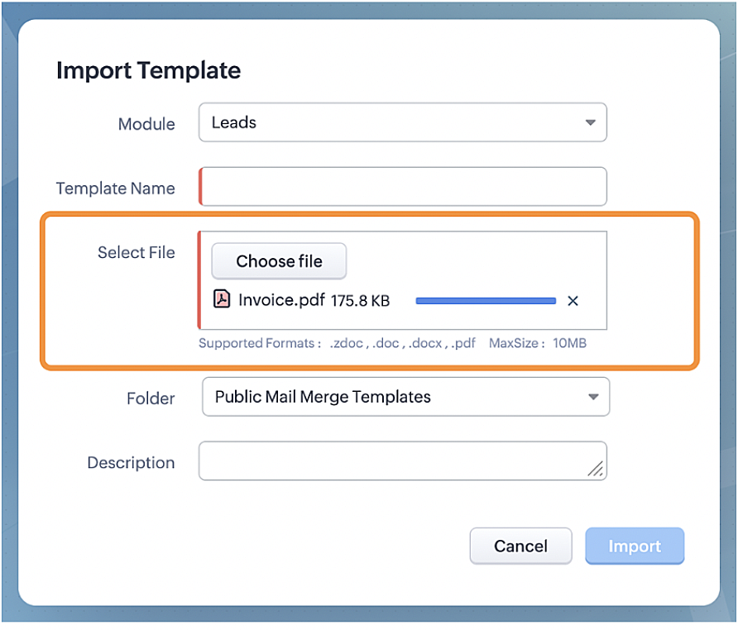
Task: Click the MaxSize 10MB text
Action: pos(537,343)
